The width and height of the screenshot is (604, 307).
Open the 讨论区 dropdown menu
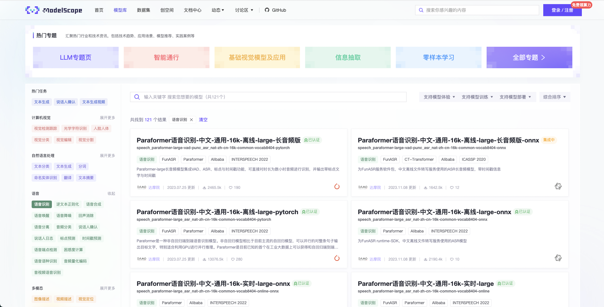point(244,10)
